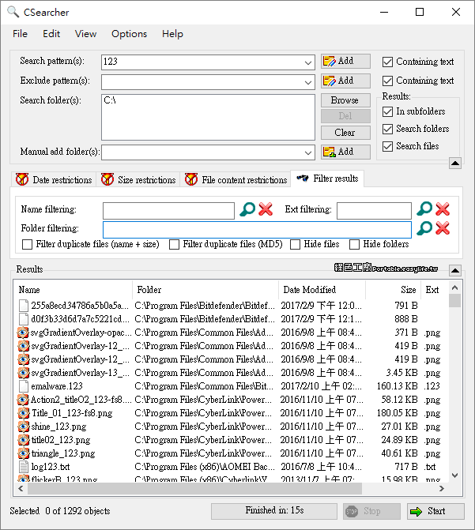This screenshot has height=530, width=475.
Task: Open the Options menu
Action: tap(130, 34)
